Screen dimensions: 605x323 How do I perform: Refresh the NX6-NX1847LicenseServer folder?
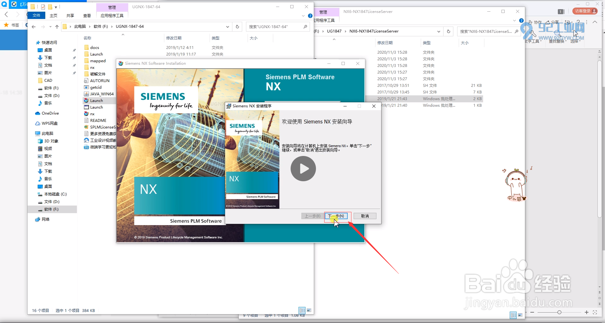[x=448, y=31]
